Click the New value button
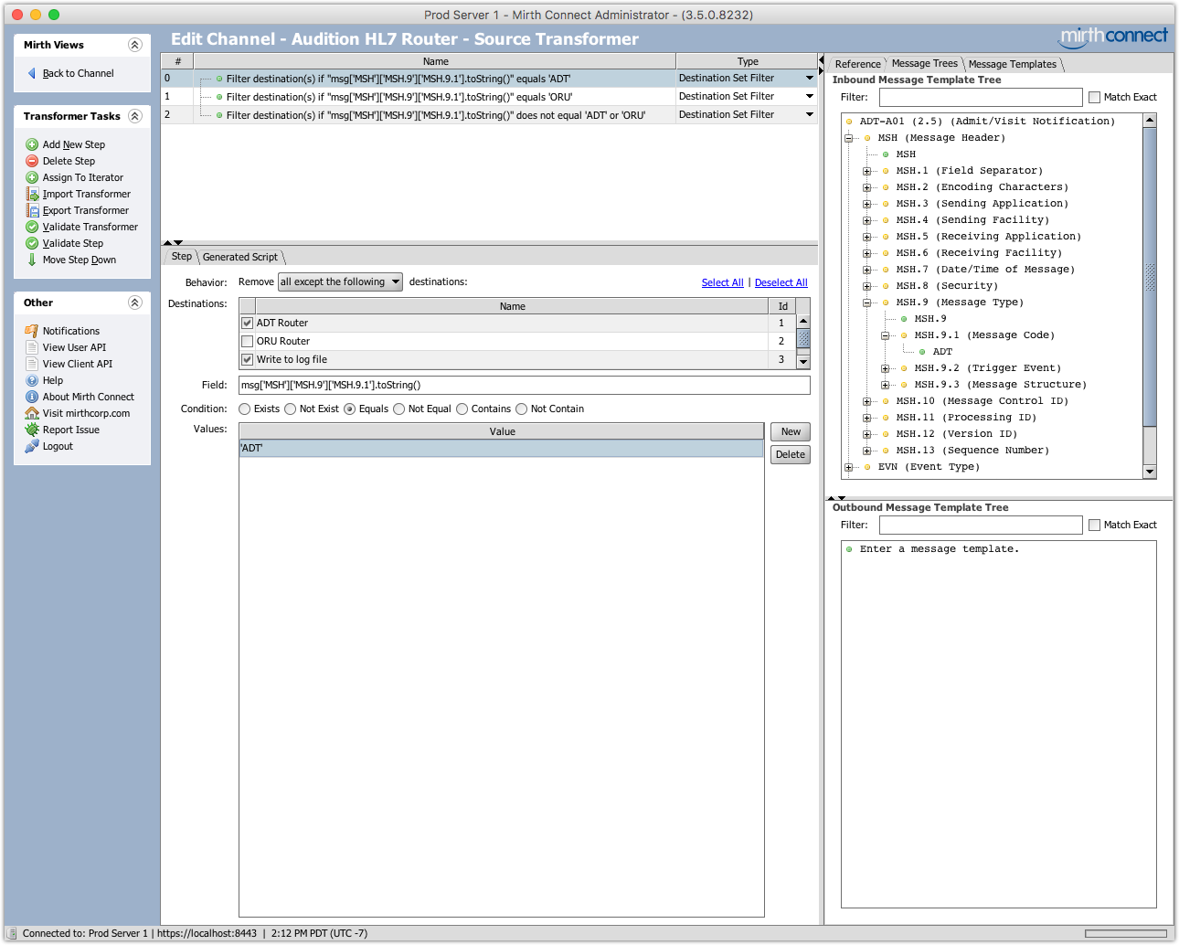Screen dimensions: 1179x945 (x=791, y=431)
